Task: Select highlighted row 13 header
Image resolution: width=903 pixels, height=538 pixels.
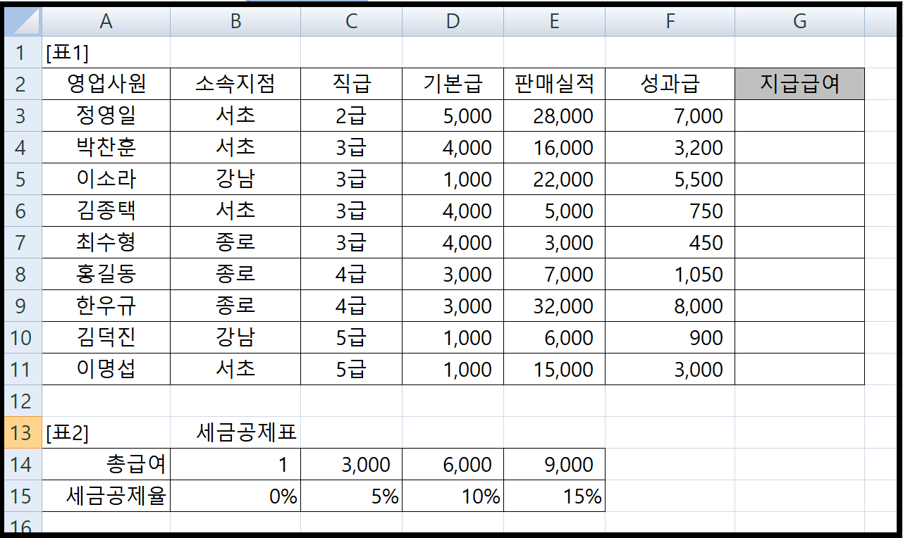Action: click(x=23, y=432)
